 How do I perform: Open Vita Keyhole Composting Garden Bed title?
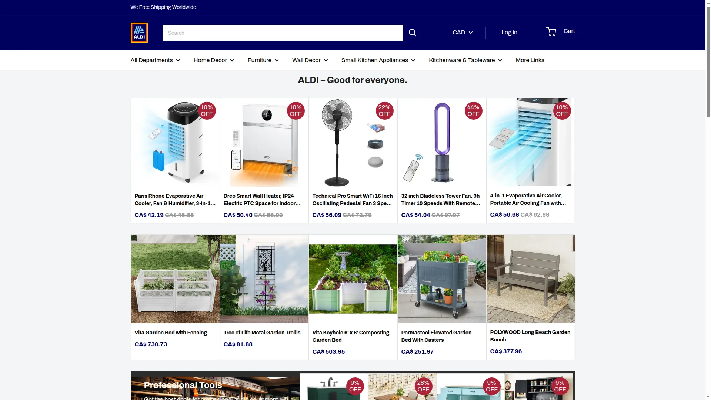tap(351, 336)
